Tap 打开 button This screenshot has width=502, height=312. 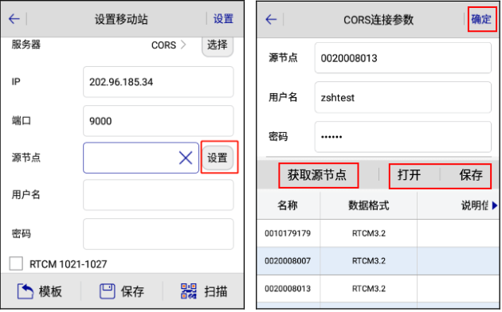[x=409, y=175]
